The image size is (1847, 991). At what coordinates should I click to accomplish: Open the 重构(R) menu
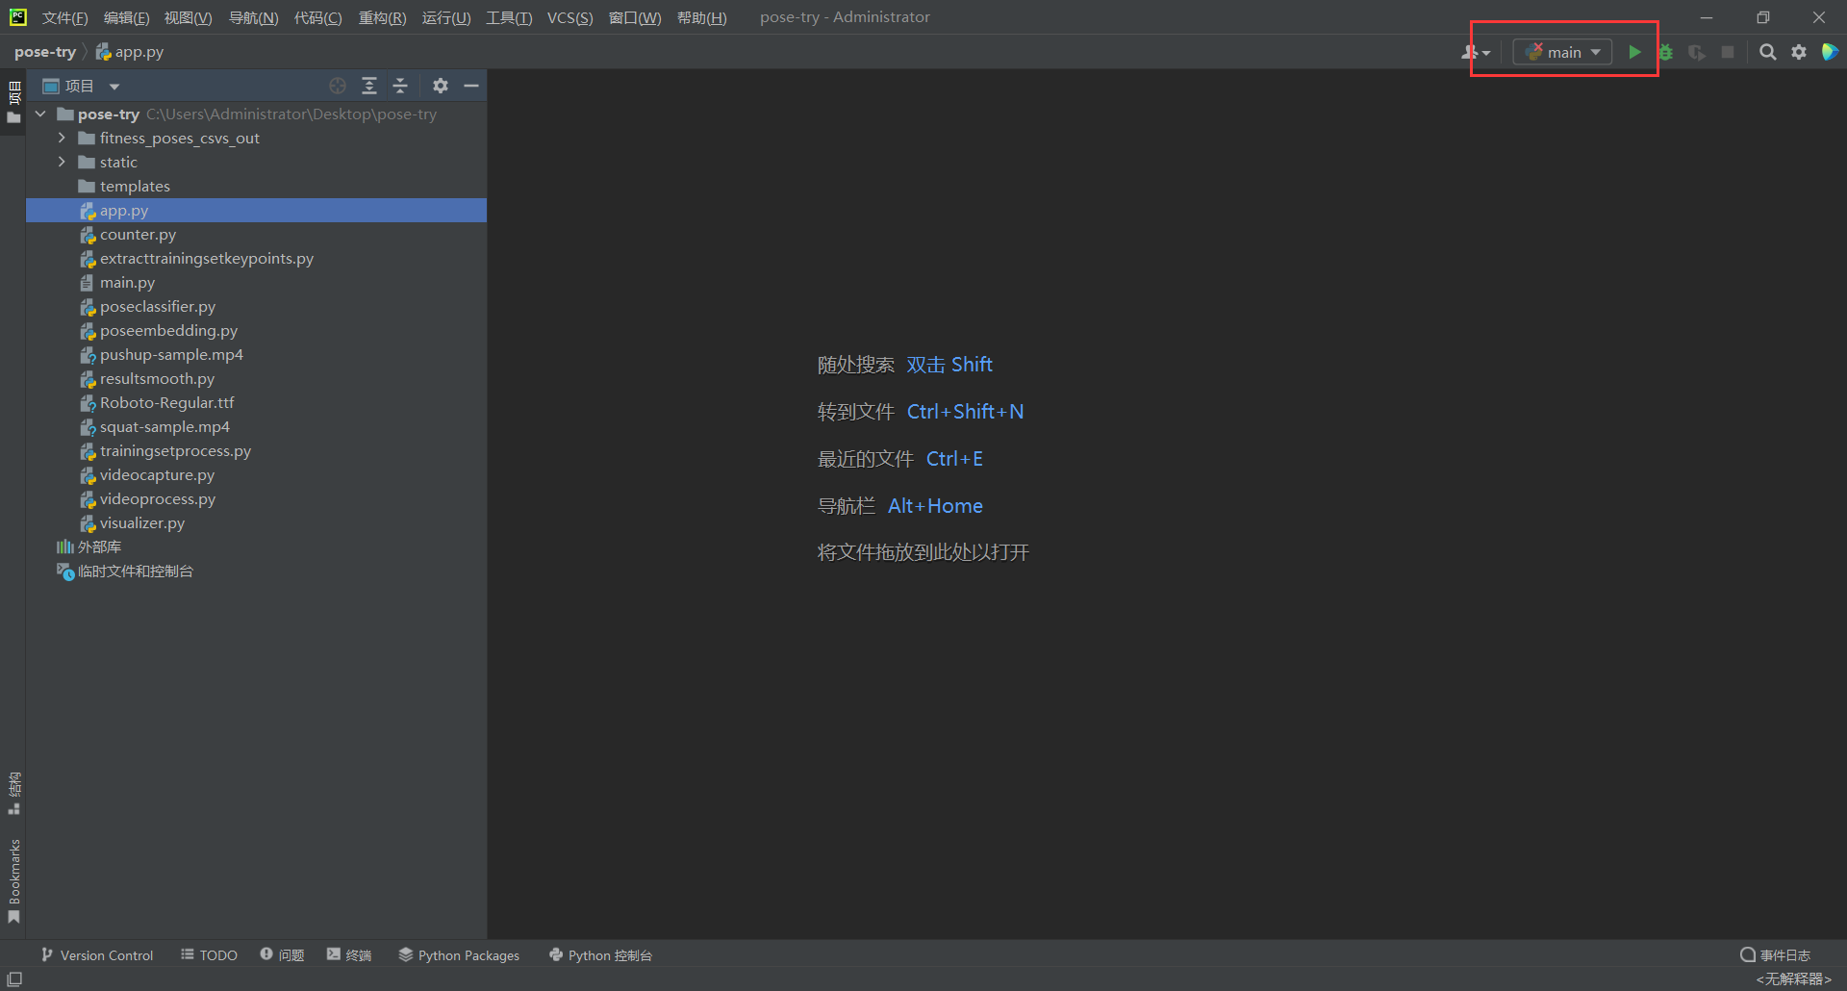tap(382, 17)
